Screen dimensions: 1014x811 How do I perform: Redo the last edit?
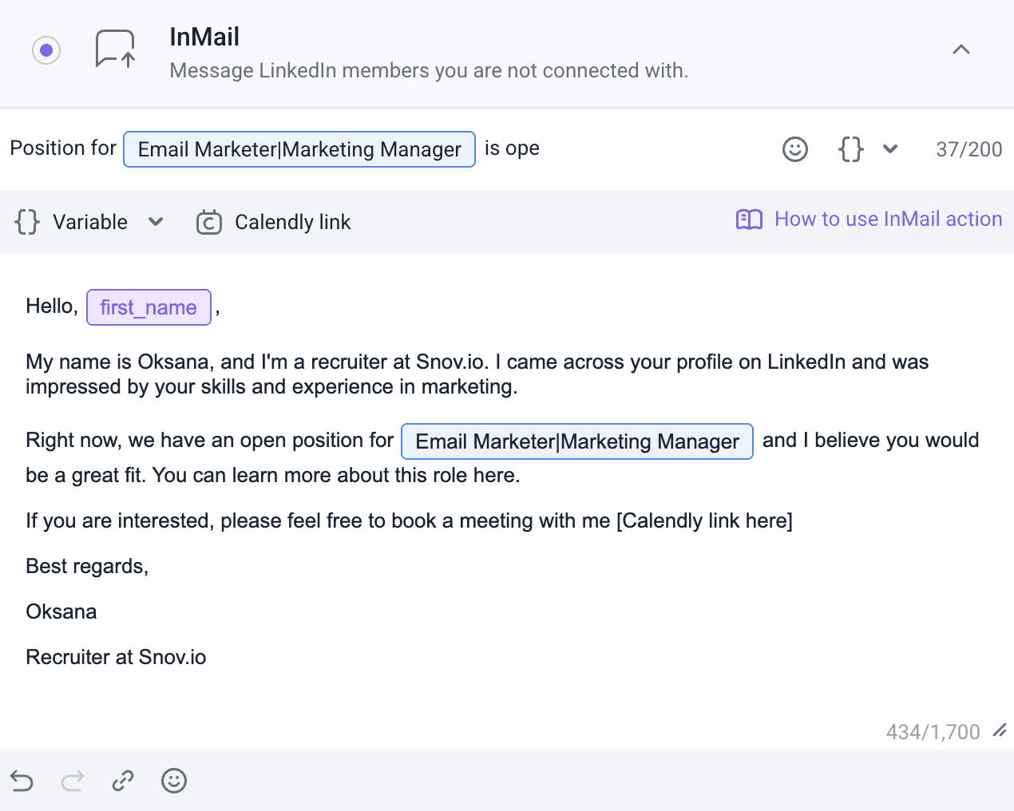click(x=73, y=781)
